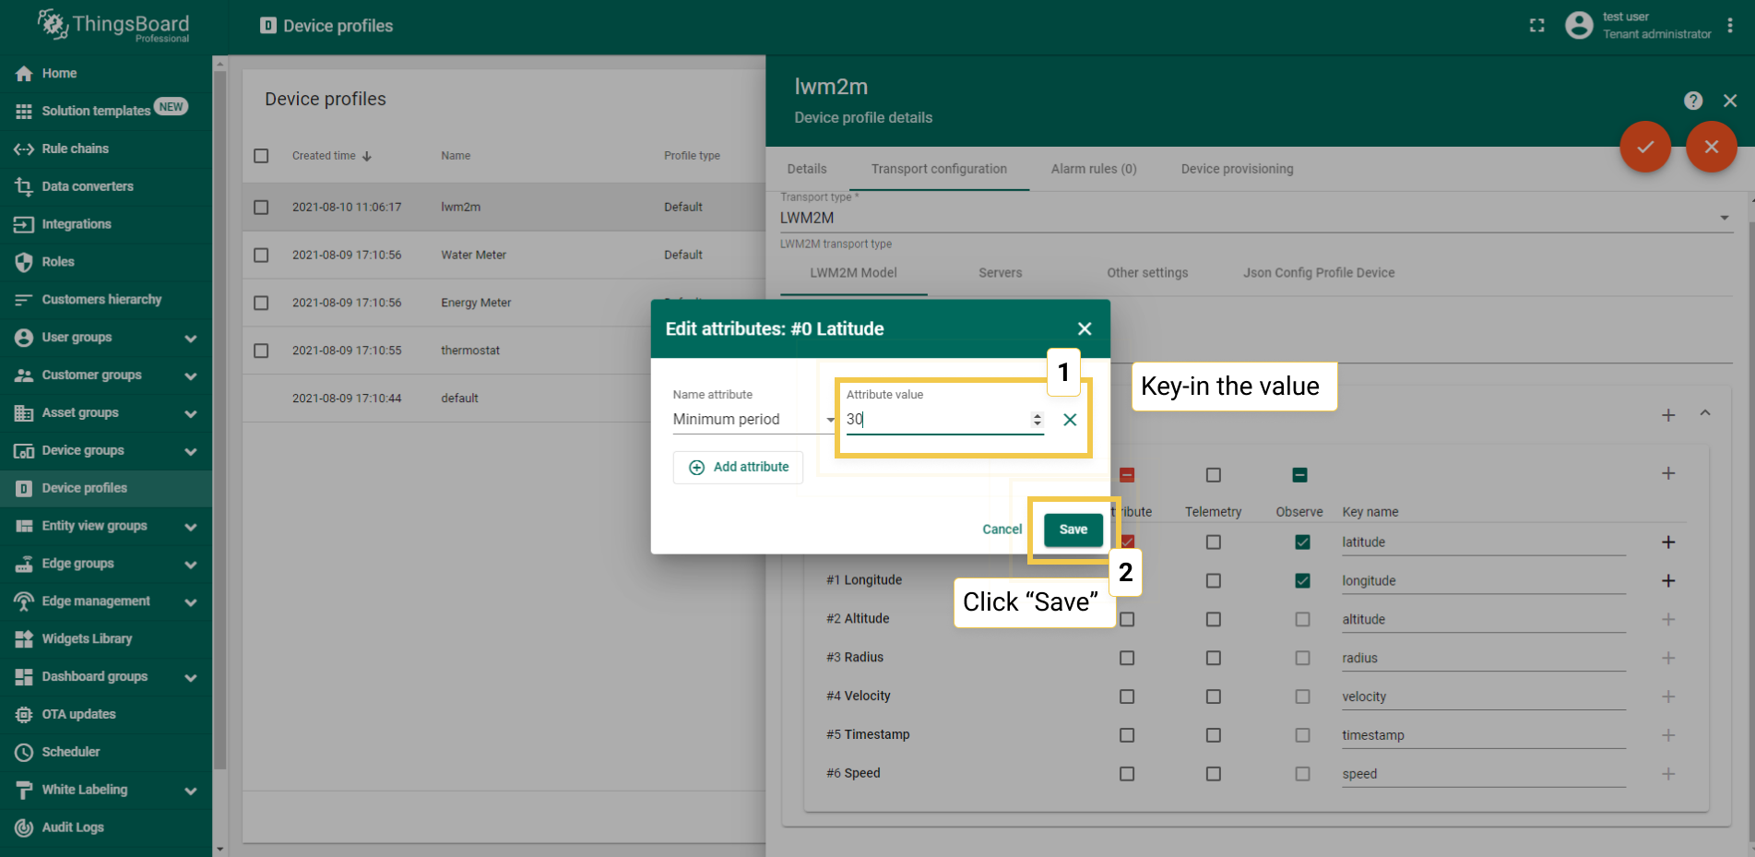Open the Name attribute dropdown

[x=752, y=420]
